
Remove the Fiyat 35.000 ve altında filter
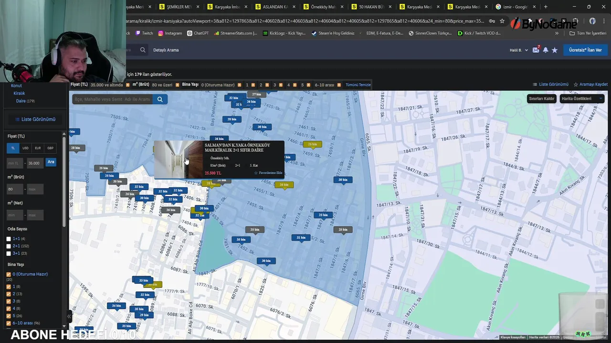pyautogui.click(x=127, y=85)
